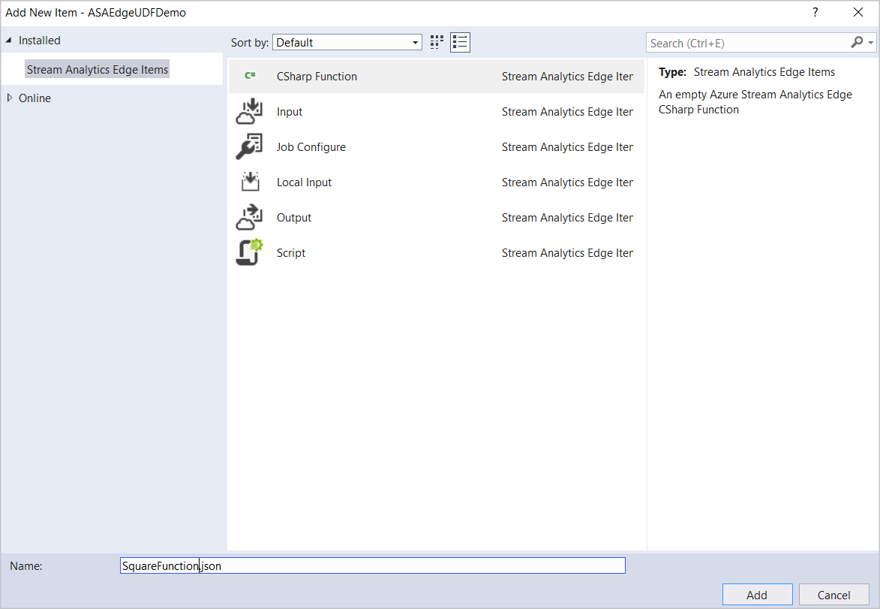This screenshot has width=880, height=609.
Task: Cancel the Add New Item dialog
Action: (x=833, y=594)
